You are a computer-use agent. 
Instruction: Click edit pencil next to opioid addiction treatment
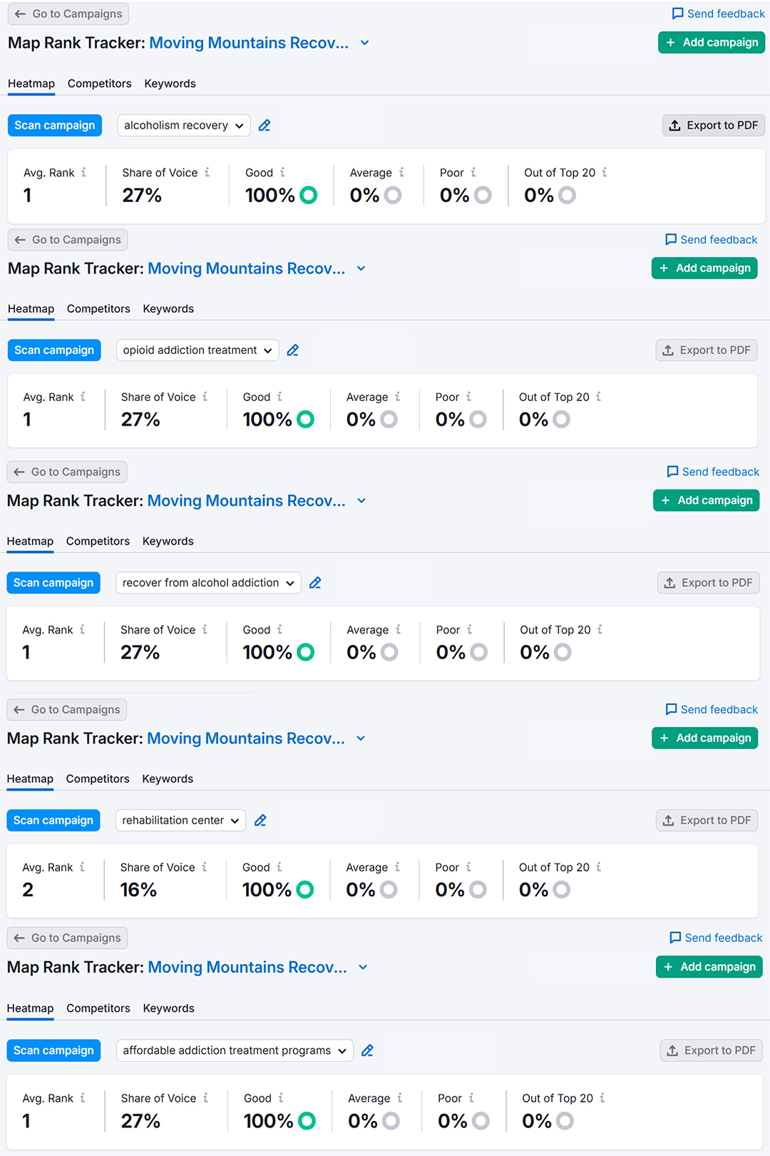pyautogui.click(x=292, y=350)
